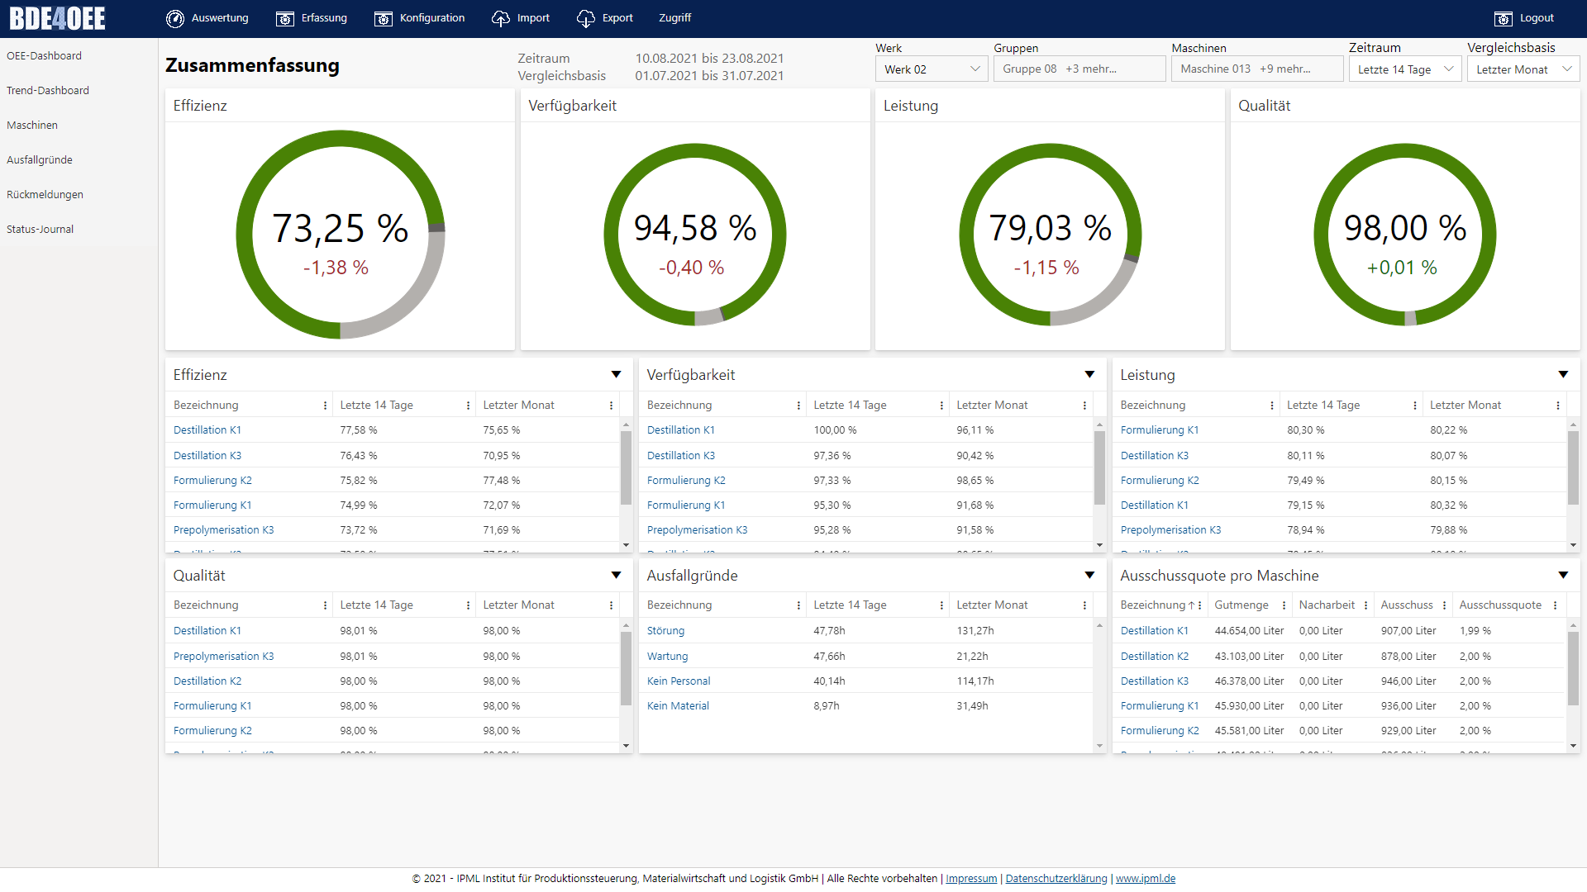Collapse the Leistung table panel
Image resolution: width=1587 pixels, height=892 pixels.
[x=1563, y=375]
